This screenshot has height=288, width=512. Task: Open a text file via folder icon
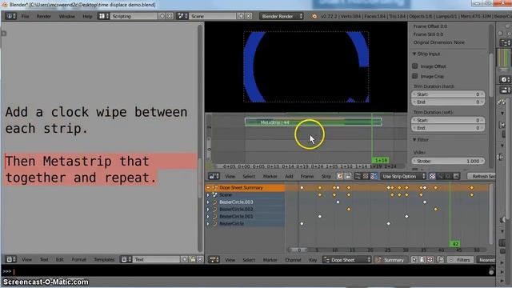click(x=193, y=259)
